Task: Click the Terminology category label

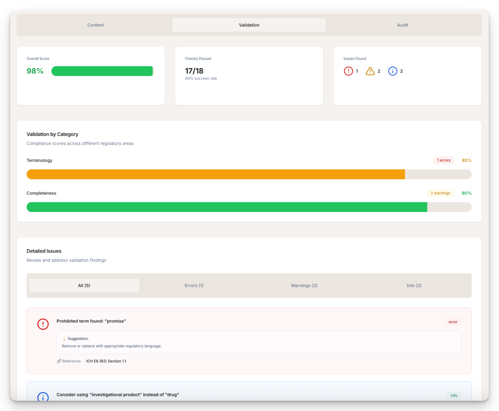Action: point(40,160)
